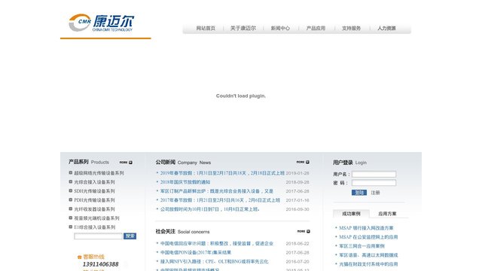Open 新闻中心 navigation menu item
Screen dimensions: 482x271
[x=280, y=29]
